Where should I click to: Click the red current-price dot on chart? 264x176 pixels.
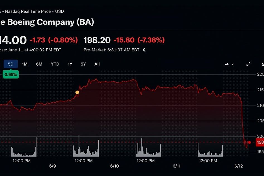(x=249, y=142)
